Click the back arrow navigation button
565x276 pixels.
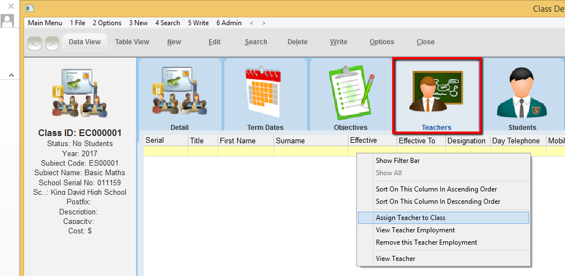click(x=35, y=43)
